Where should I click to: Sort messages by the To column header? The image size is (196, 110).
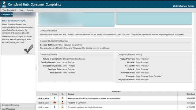pos(62,94)
